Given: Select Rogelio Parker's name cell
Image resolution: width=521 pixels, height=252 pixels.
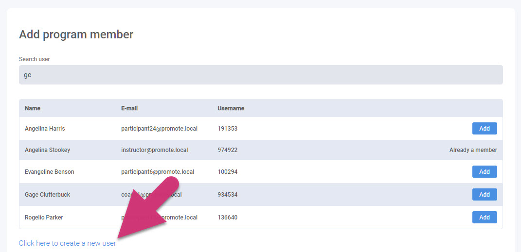Looking at the screenshot, I should pos(44,218).
